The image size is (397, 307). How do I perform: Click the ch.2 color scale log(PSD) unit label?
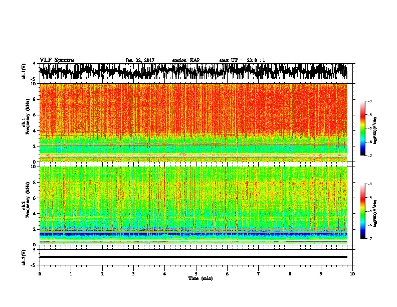tap(375, 214)
